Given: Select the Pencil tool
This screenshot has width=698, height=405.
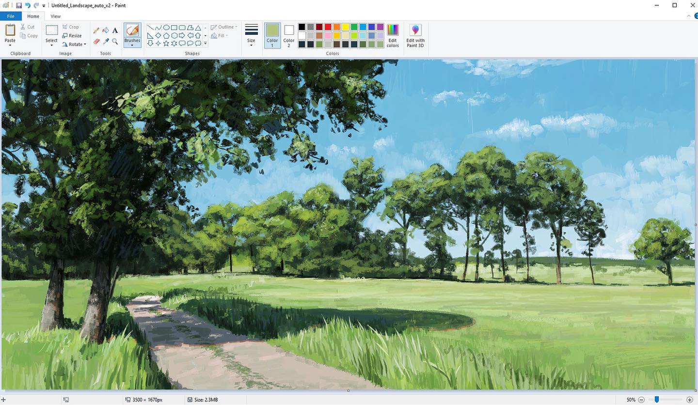Looking at the screenshot, I should (96, 30).
